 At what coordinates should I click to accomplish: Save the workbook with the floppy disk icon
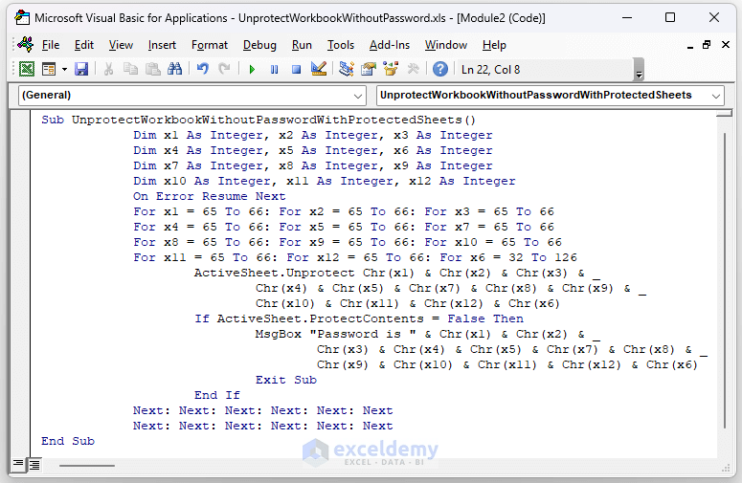(81, 70)
